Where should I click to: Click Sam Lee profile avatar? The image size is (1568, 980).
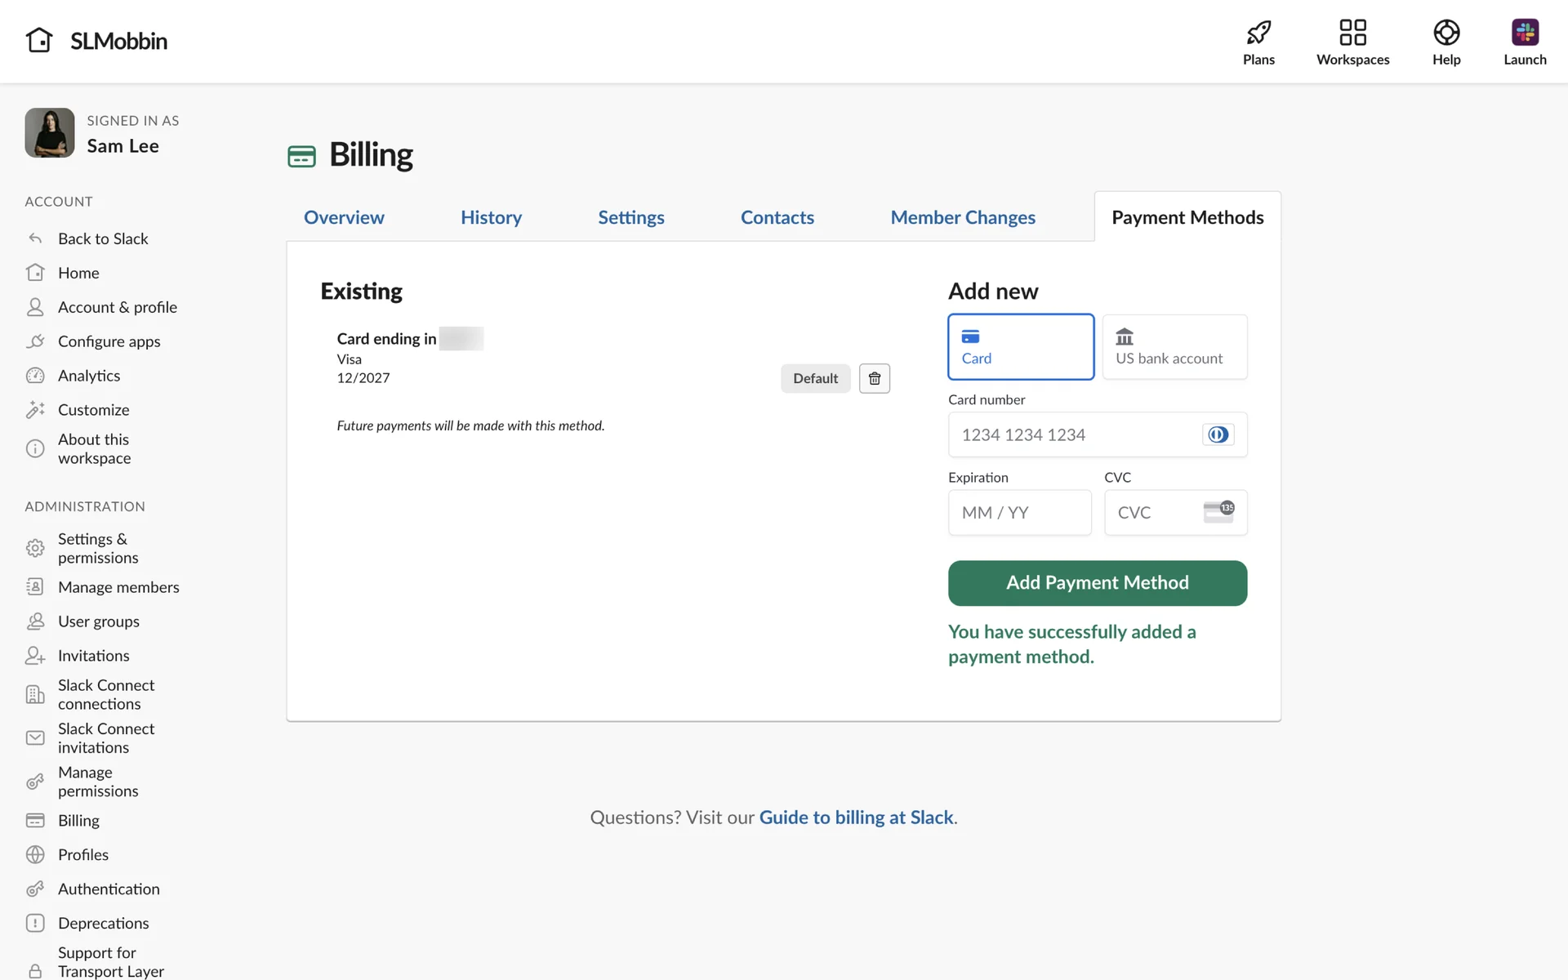[50, 132]
